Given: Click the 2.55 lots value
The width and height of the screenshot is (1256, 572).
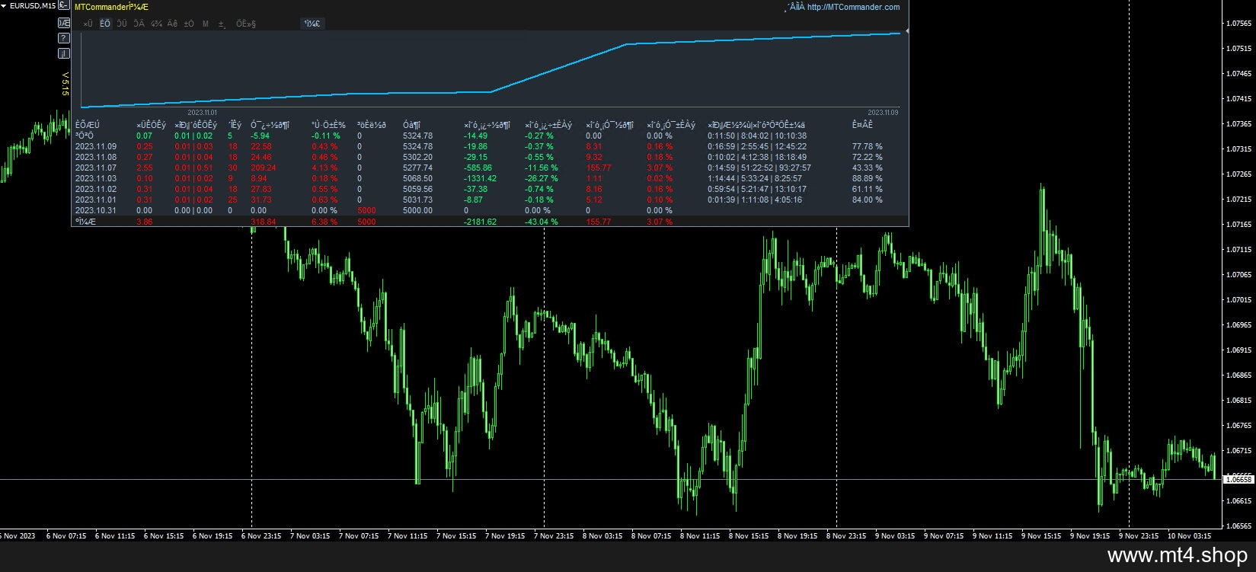Looking at the screenshot, I should (144, 168).
